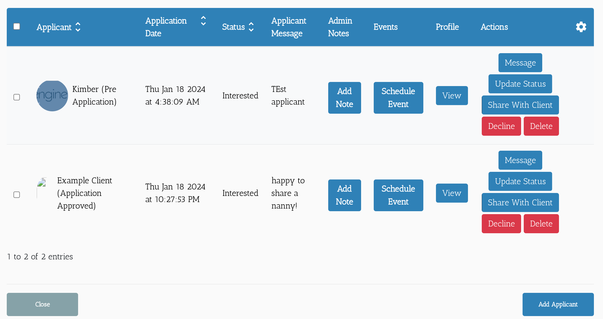Schedule Event for Example Client
The width and height of the screenshot is (603, 319).
tap(398, 195)
